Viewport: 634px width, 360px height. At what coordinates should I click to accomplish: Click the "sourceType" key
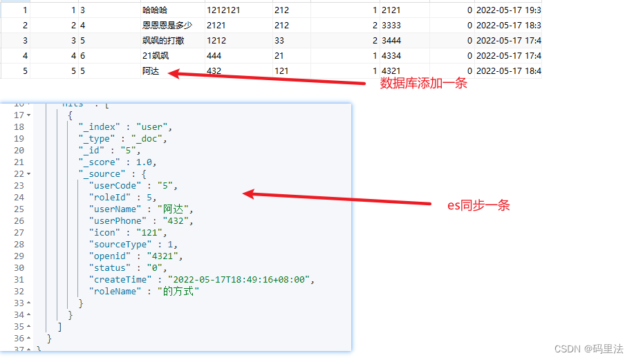(x=120, y=244)
